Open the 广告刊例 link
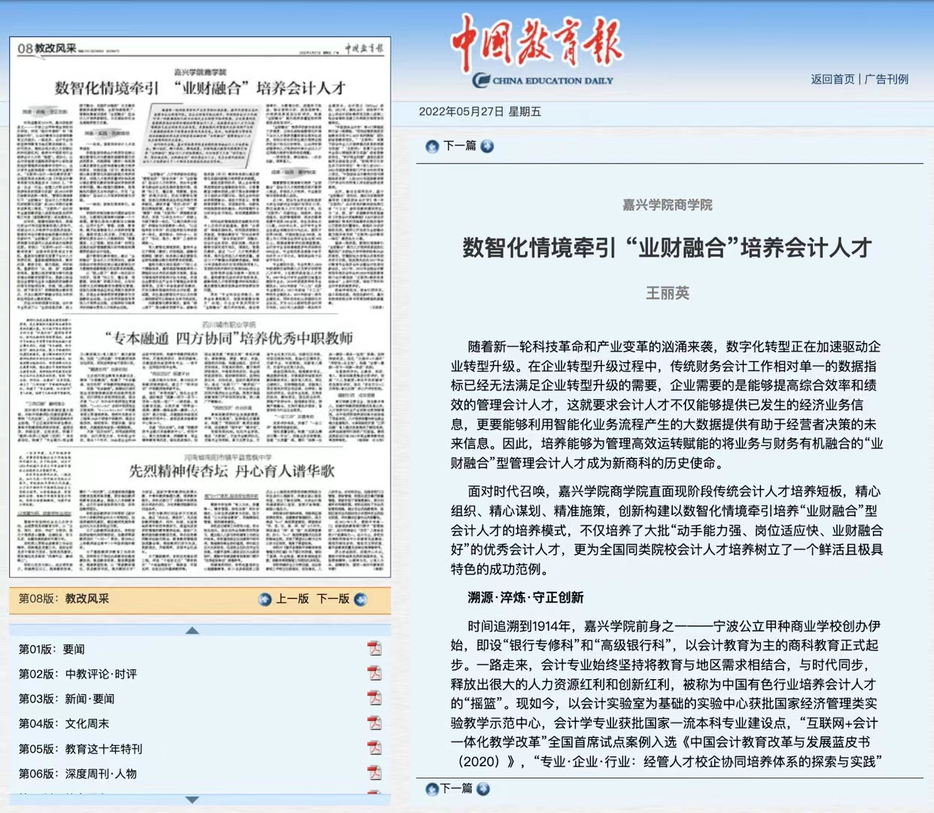Image resolution: width=934 pixels, height=813 pixels. click(887, 79)
